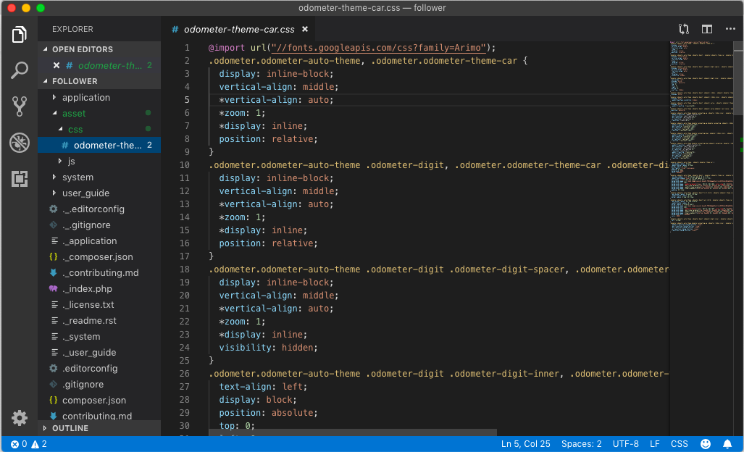Select the OPEN EDITORS odometer-th... entry
The image size is (744, 452).
pyautogui.click(x=99, y=65)
